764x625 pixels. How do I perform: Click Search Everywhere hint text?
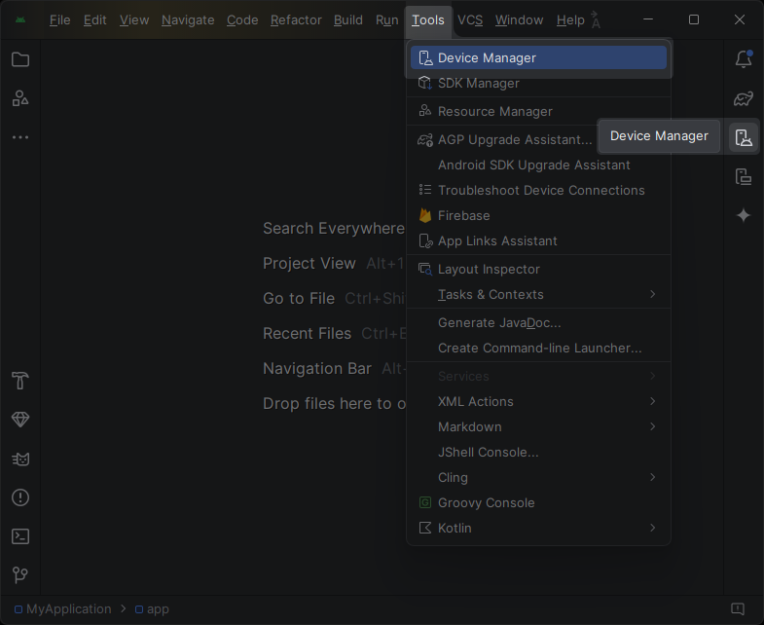point(333,228)
